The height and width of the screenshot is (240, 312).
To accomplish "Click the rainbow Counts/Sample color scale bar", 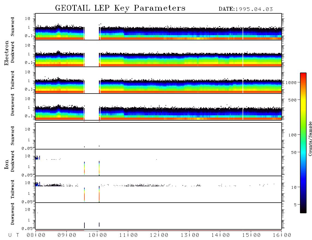I will click(303, 143).
